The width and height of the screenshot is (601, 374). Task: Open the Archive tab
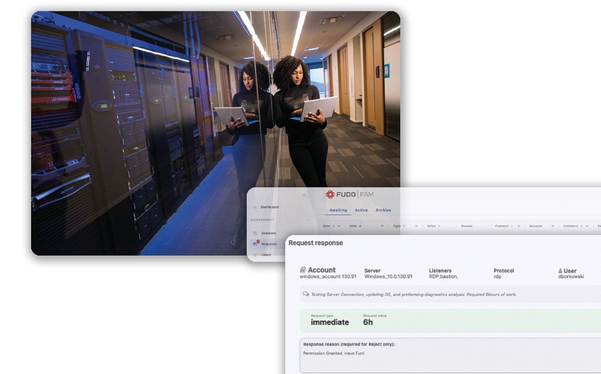[x=383, y=210]
